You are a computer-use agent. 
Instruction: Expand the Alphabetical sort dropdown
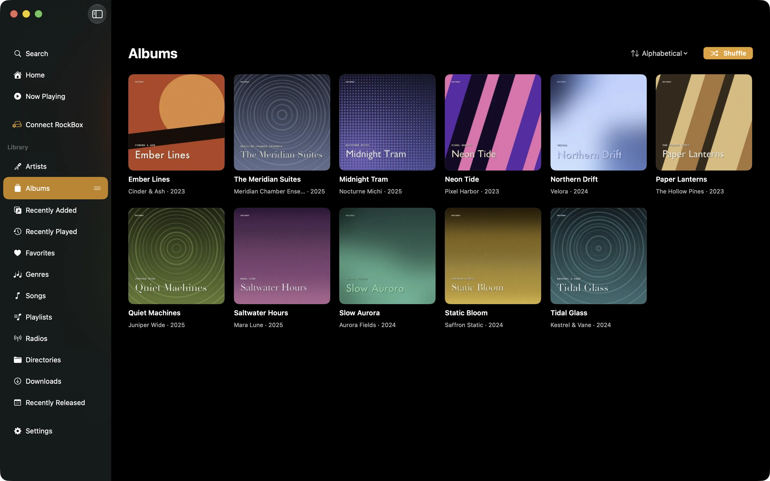coord(659,53)
